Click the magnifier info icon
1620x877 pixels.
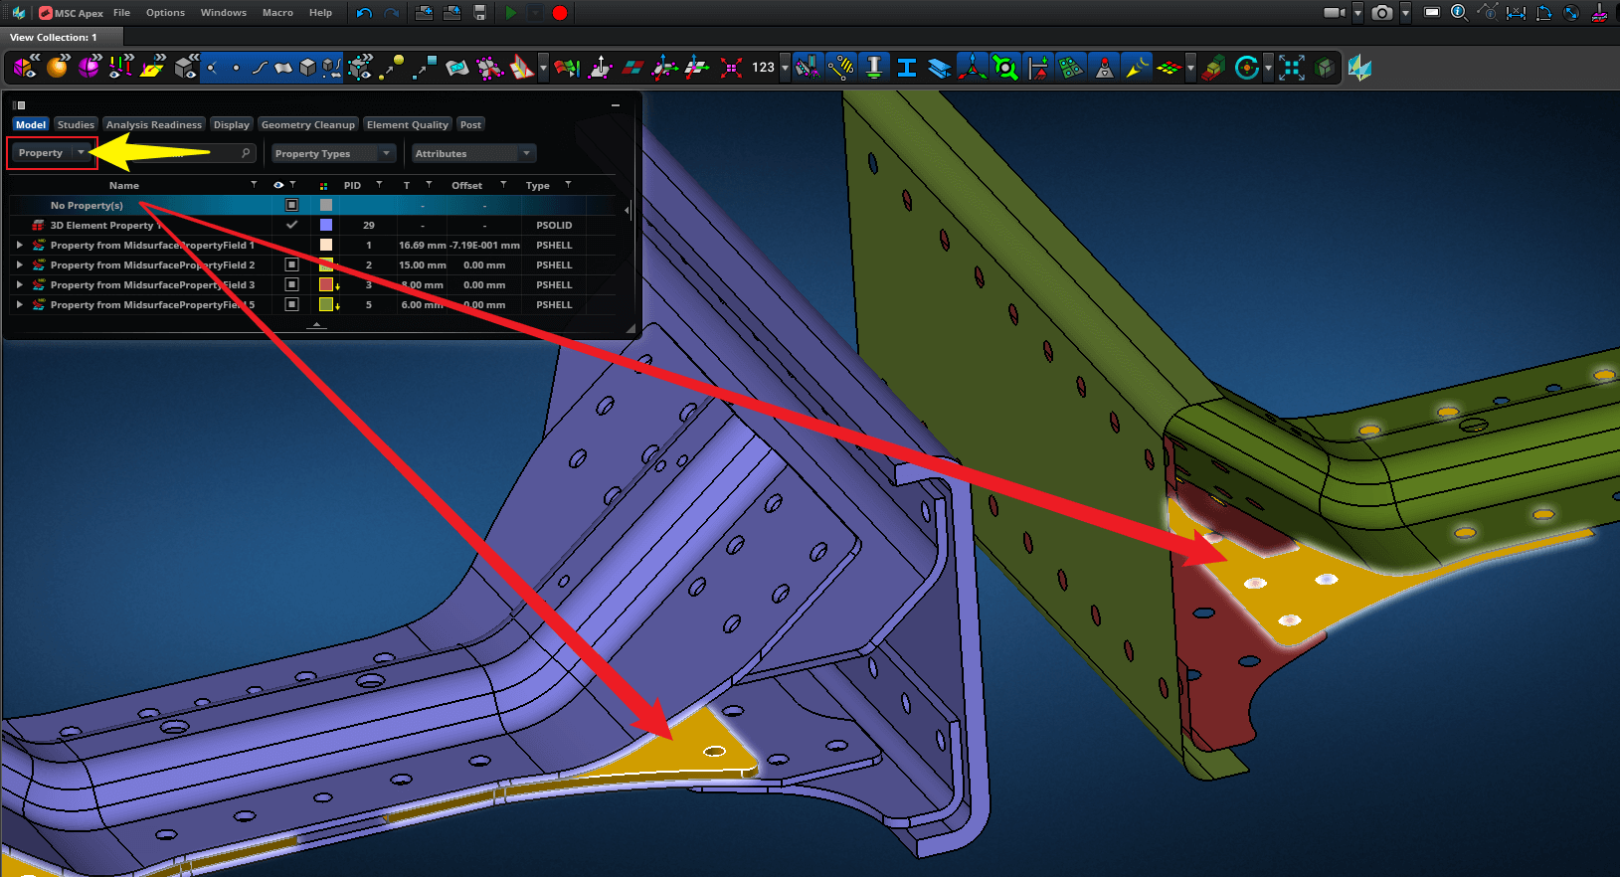(x=1459, y=13)
